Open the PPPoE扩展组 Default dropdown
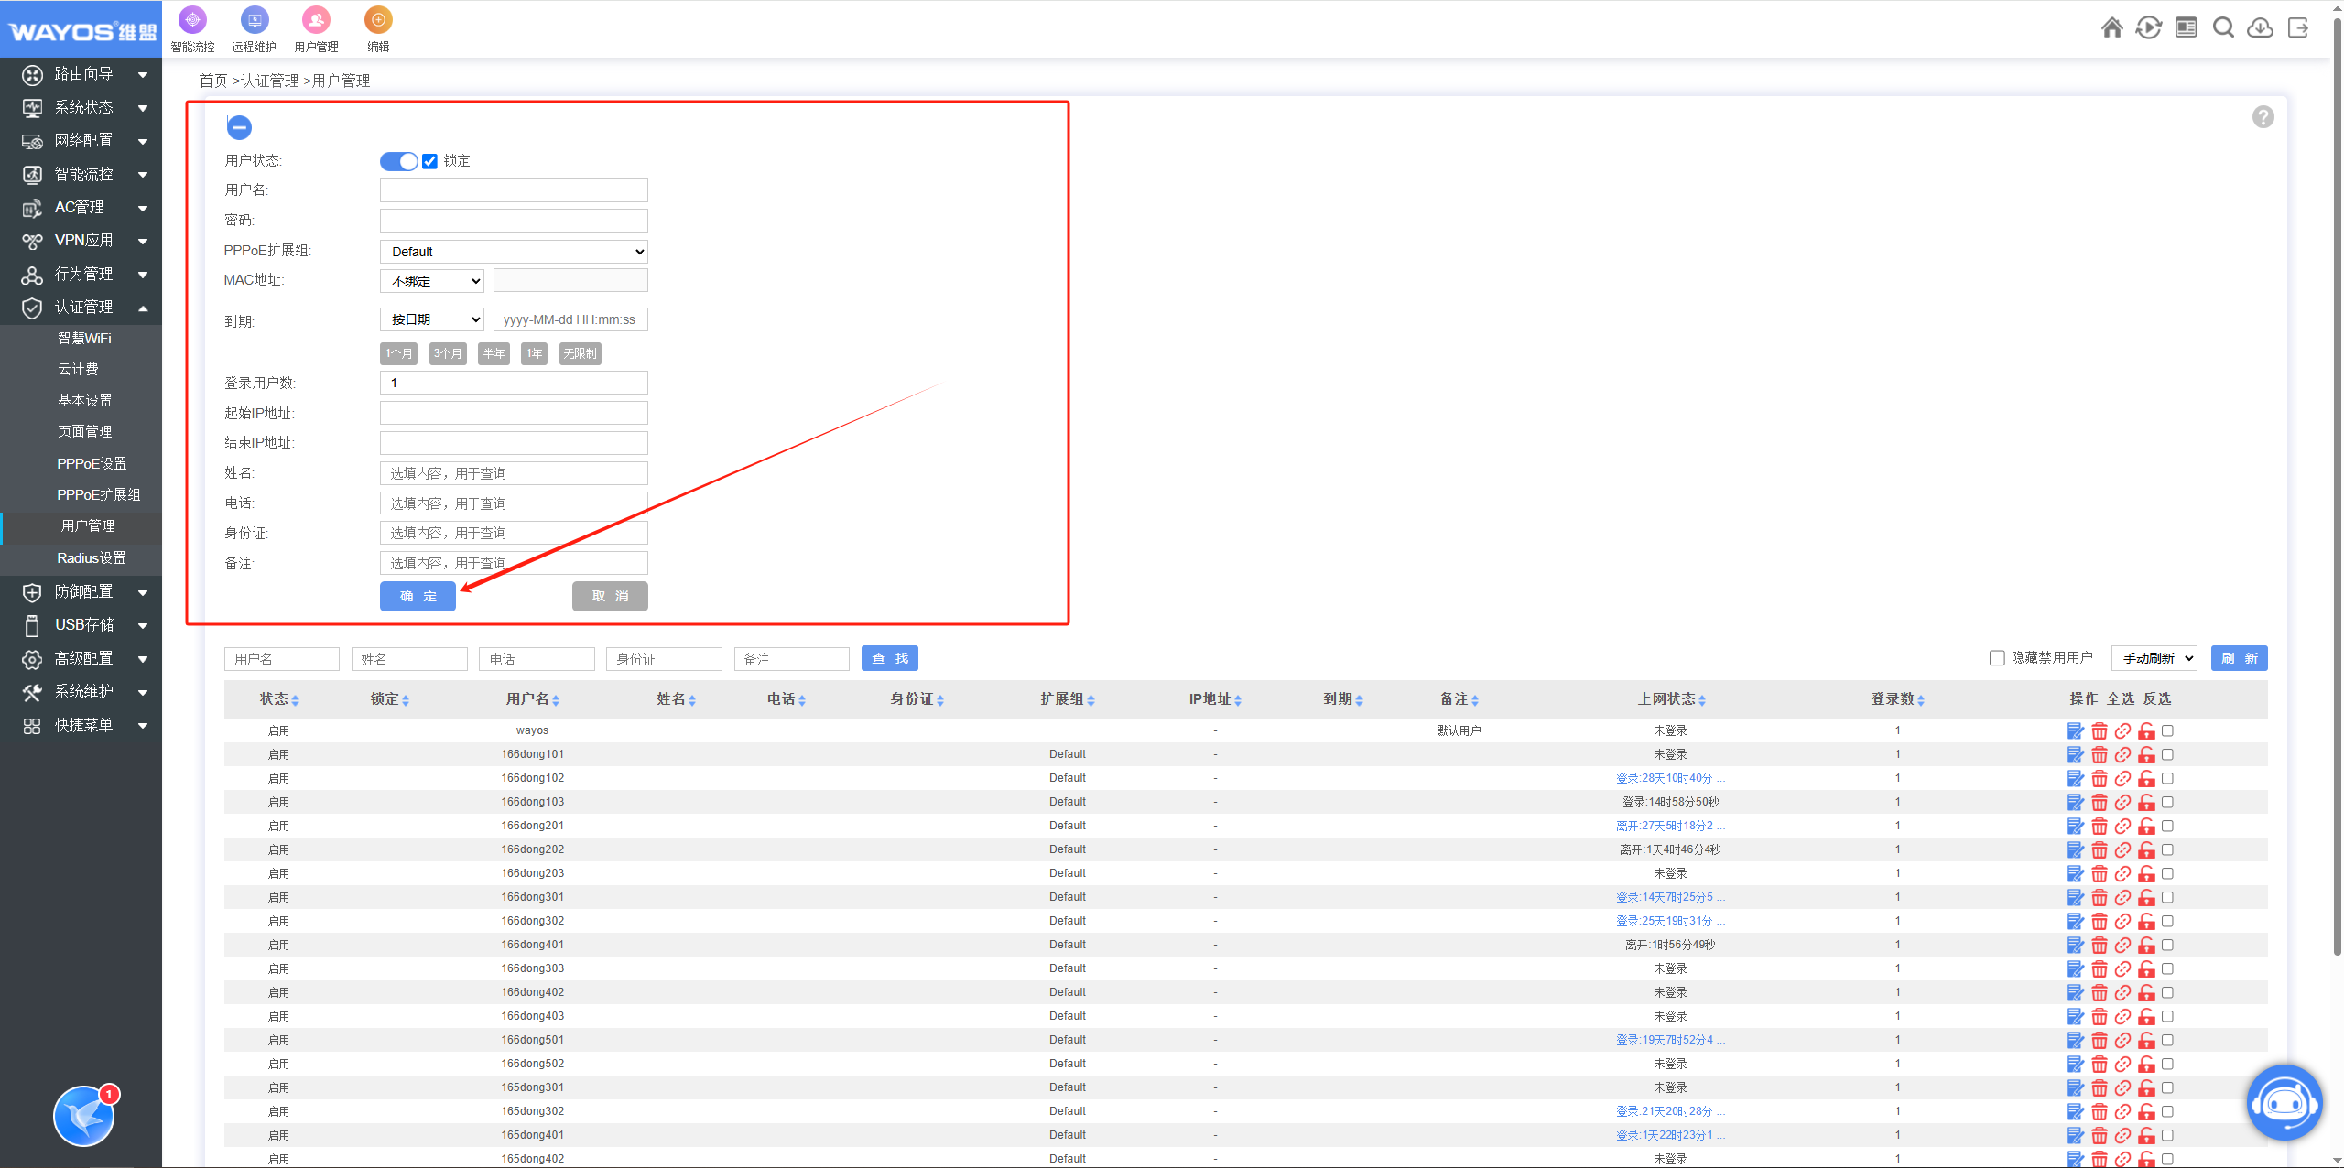2344x1168 pixels. click(x=514, y=252)
